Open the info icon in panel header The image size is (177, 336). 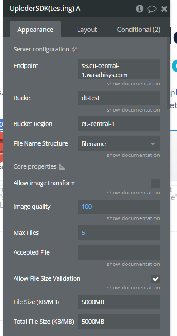[x=140, y=9]
